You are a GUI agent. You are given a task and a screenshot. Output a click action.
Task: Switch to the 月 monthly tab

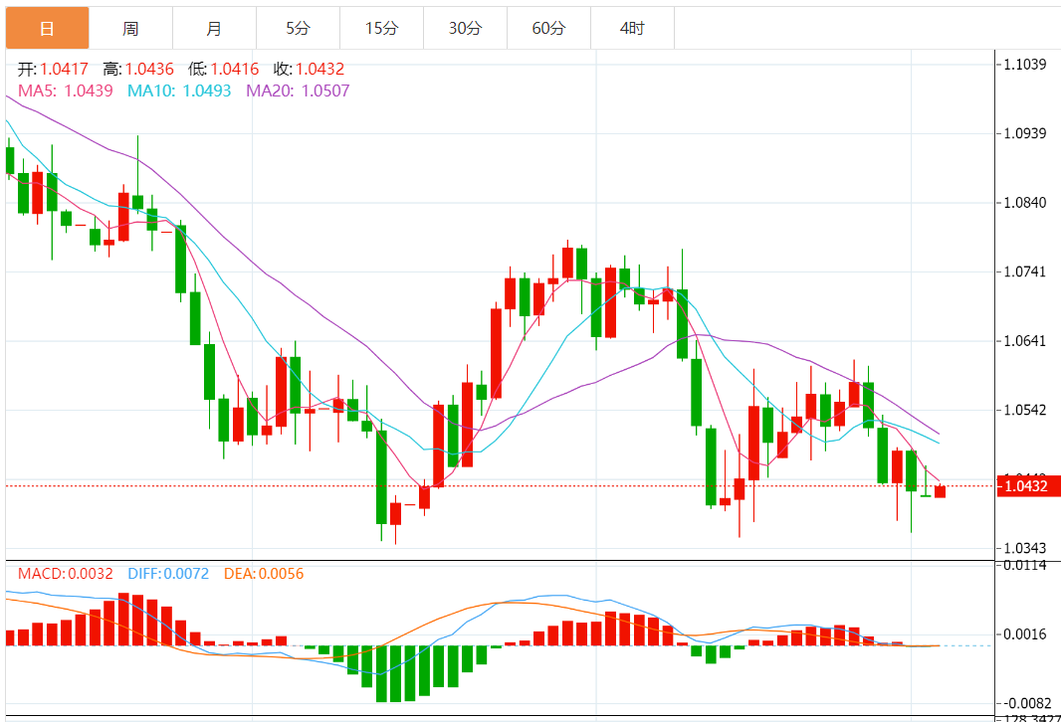tap(215, 29)
